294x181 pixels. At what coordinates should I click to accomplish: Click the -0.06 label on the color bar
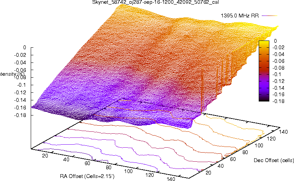(x=278, y=61)
